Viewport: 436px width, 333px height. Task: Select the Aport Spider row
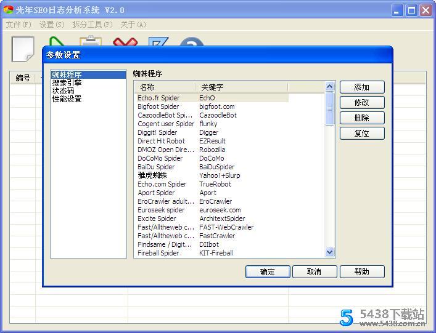(x=212, y=193)
